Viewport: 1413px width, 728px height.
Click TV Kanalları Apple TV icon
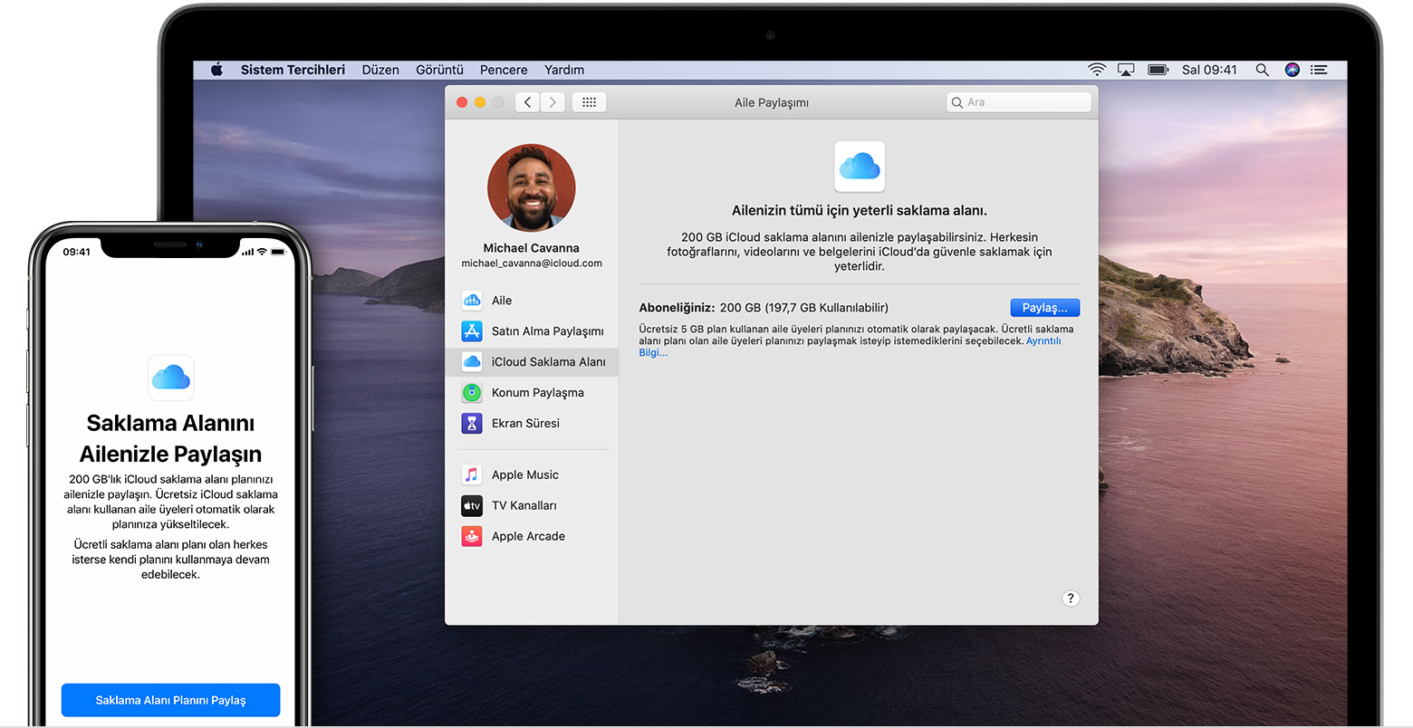tap(472, 505)
